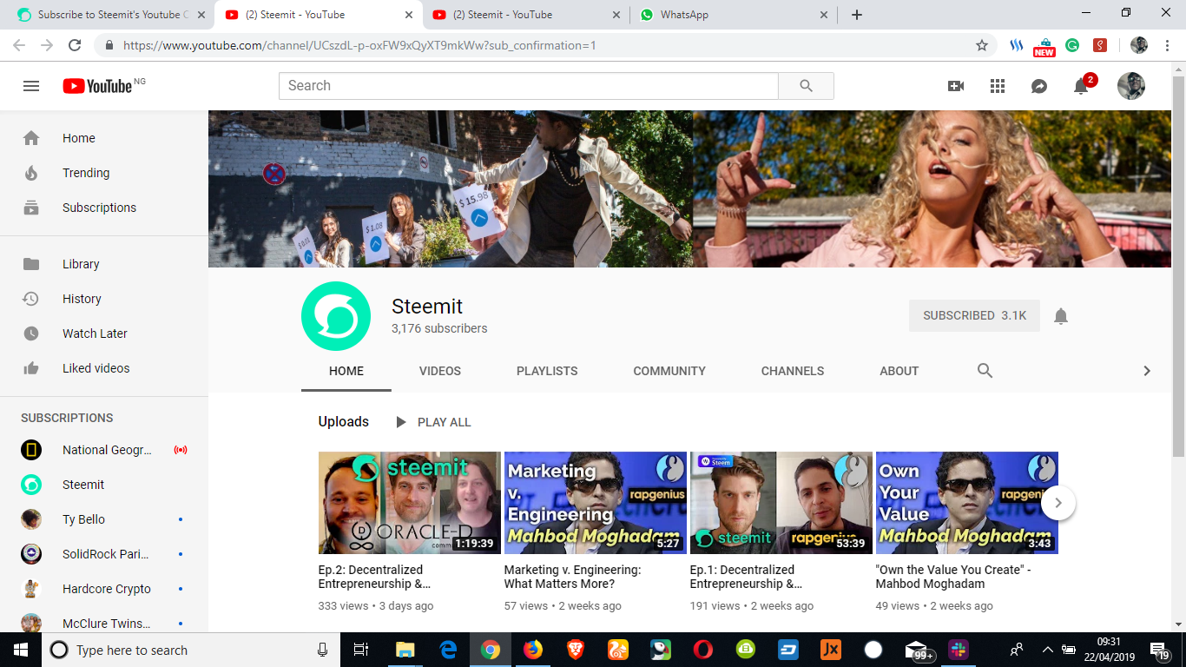Open the notifications bell with badge
The image size is (1186, 667).
tap(1082, 85)
